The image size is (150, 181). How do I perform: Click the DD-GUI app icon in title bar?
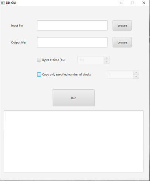coord(3,3)
